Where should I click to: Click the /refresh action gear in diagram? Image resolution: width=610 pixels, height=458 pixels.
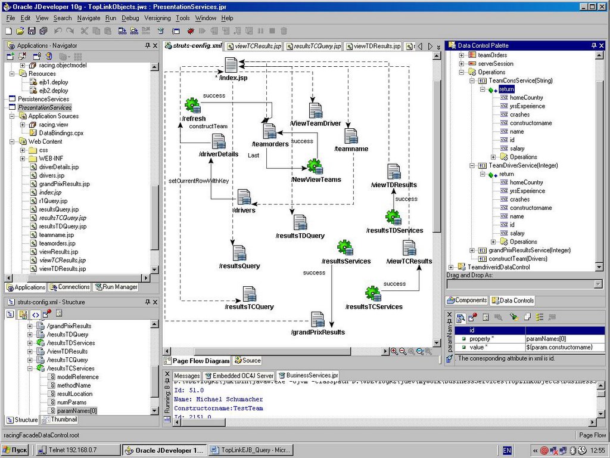192,105
